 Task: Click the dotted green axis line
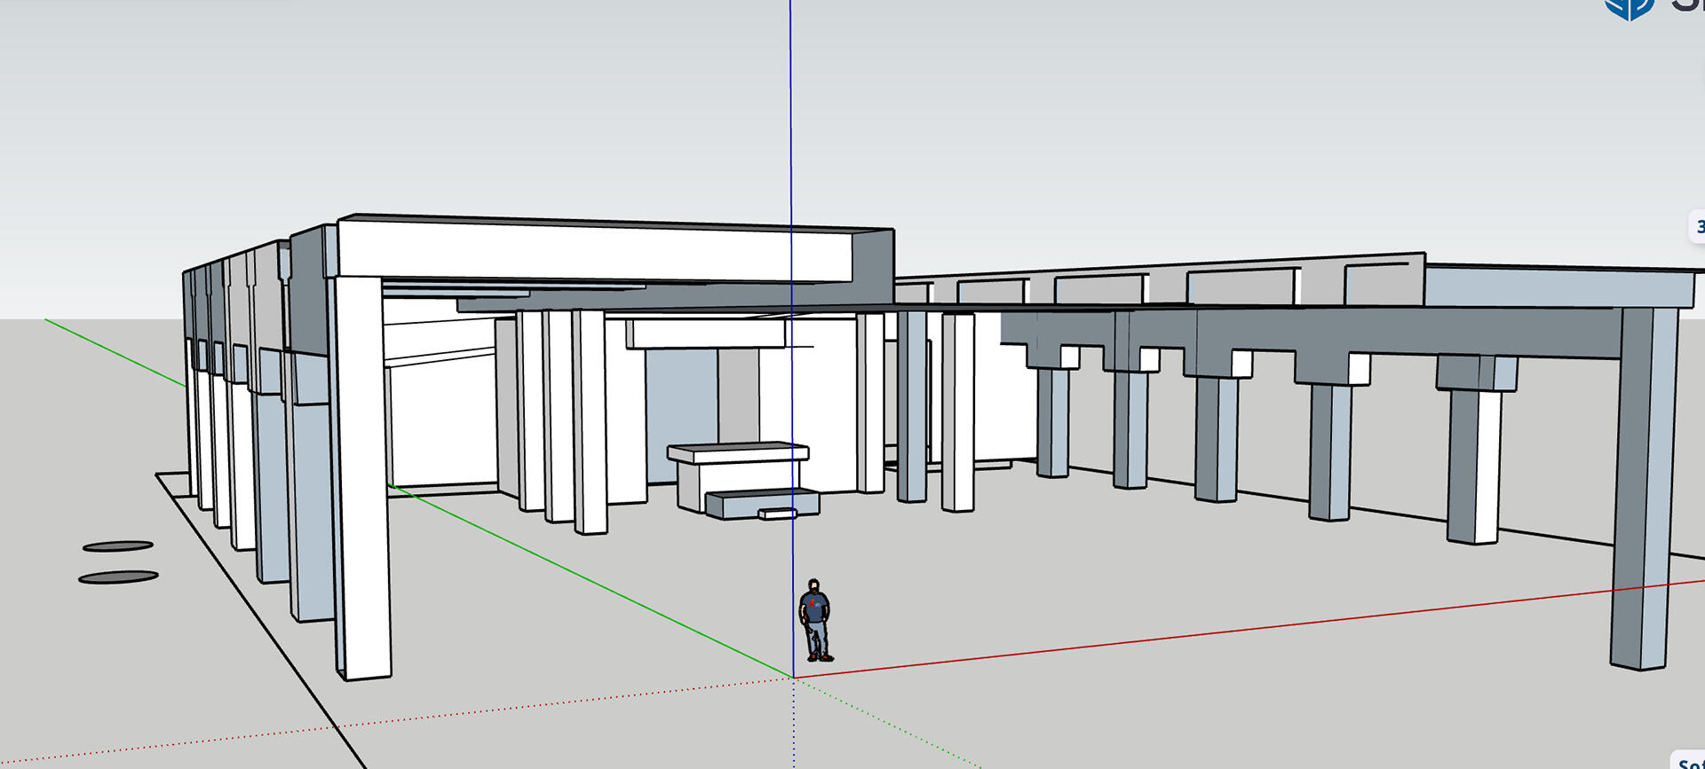[888, 725]
